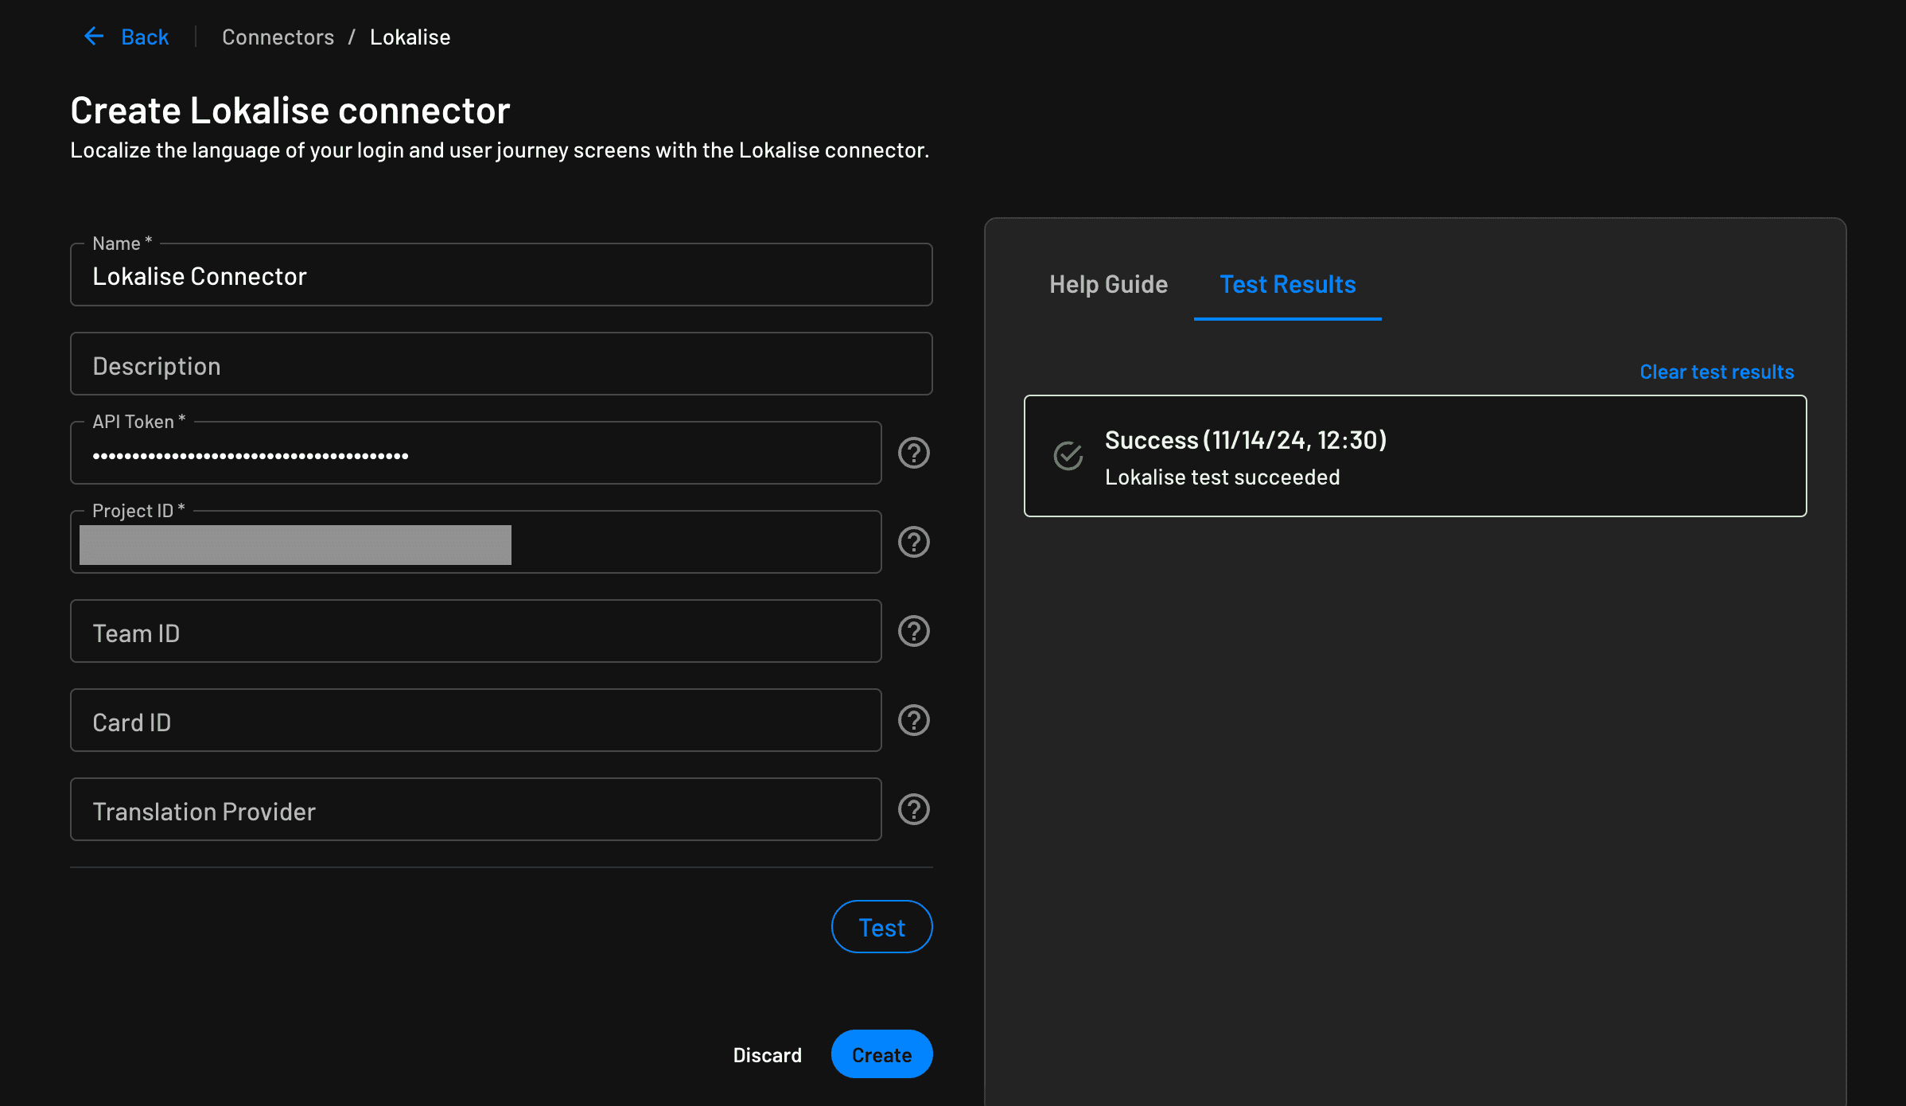Click the Team ID input field

pyautogui.click(x=475, y=631)
